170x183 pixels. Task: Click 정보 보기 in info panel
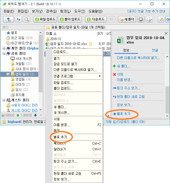pyautogui.click(x=125, y=105)
